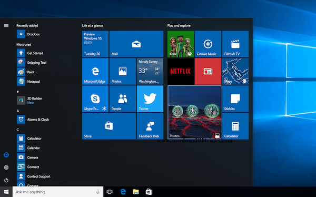Open the large Photos live tile
This screenshot has height=197, width=316.
[x=194, y=113]
